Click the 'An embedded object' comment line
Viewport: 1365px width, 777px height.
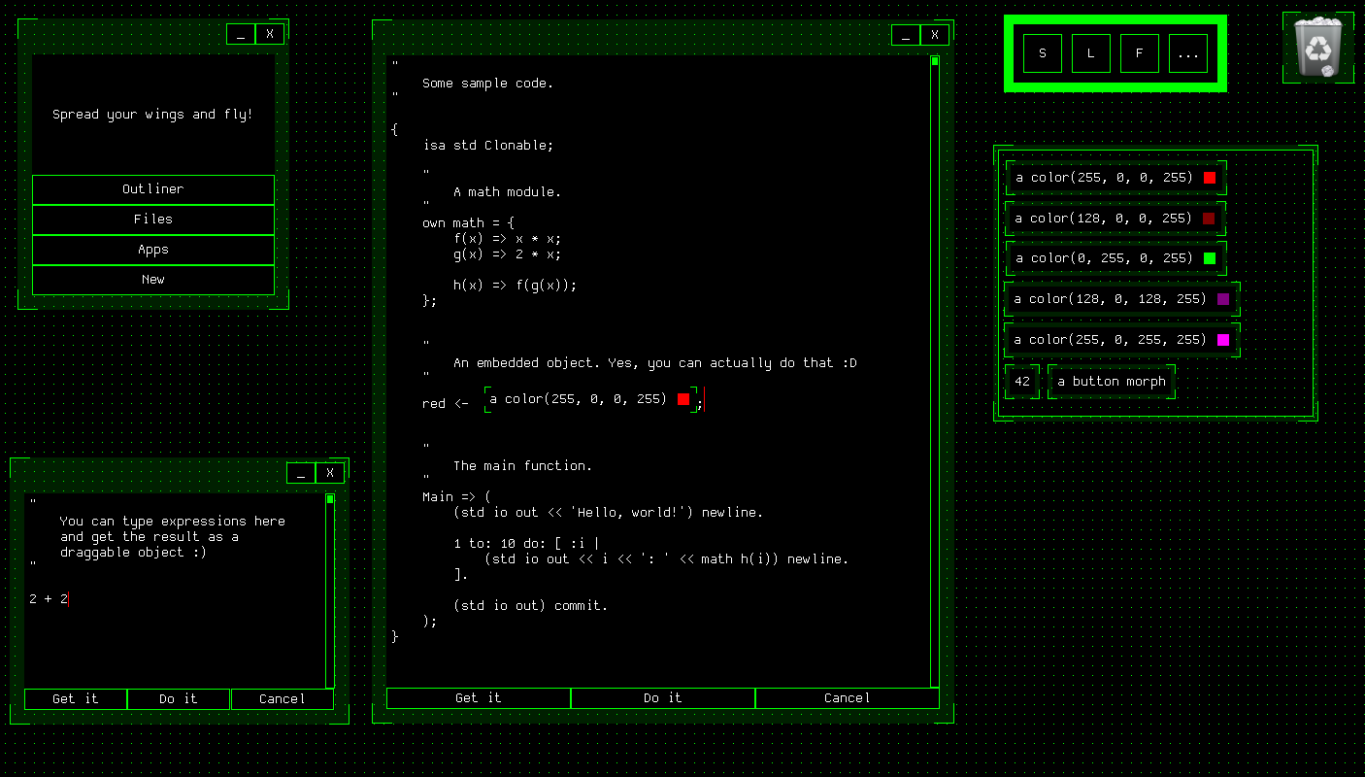point(654,363)
